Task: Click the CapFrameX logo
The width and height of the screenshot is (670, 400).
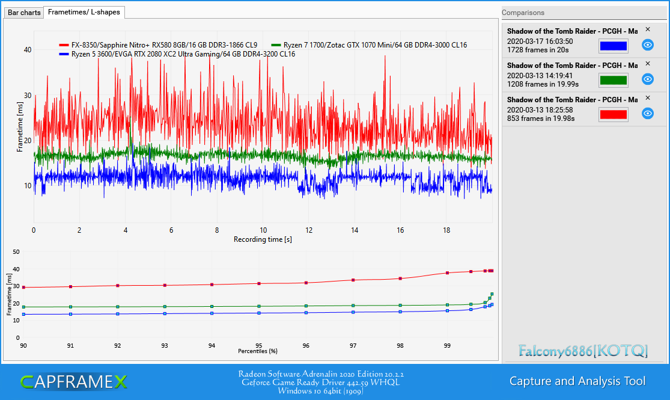Action: click(x=73, y=381)
